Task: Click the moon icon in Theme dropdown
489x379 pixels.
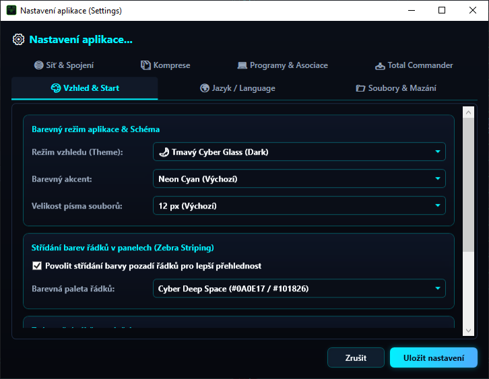Action: (164, 152)
